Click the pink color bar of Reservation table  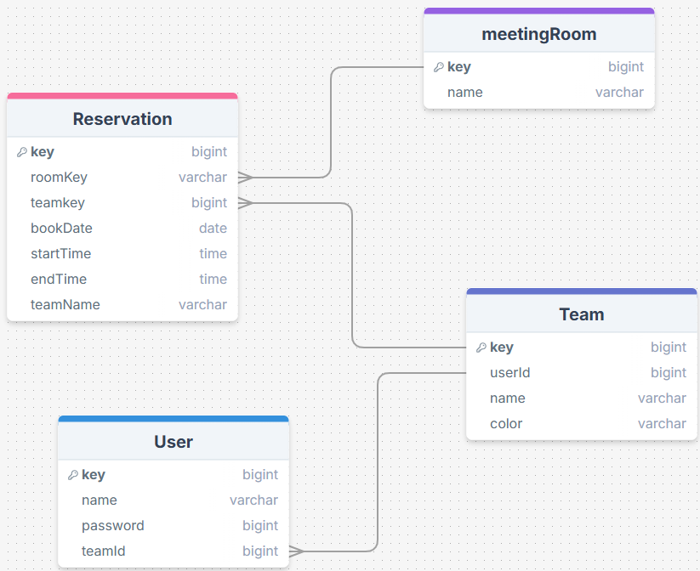click(x=122, y=96)
